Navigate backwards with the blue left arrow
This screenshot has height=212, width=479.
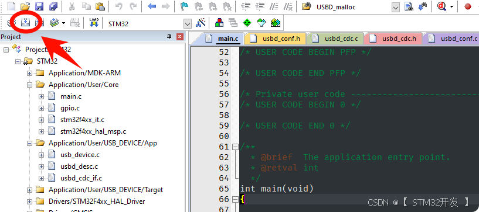151,6
